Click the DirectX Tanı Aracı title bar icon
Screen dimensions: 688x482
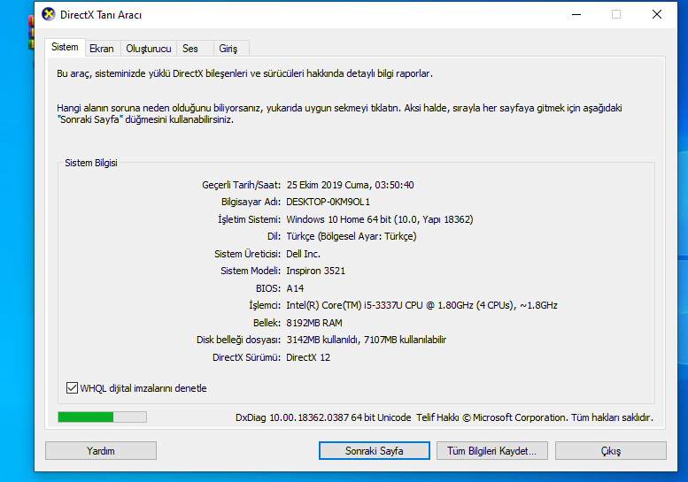click(49, 14)
